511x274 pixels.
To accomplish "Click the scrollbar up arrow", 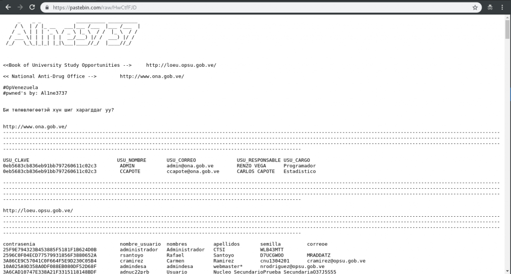I will pos(508,17).
